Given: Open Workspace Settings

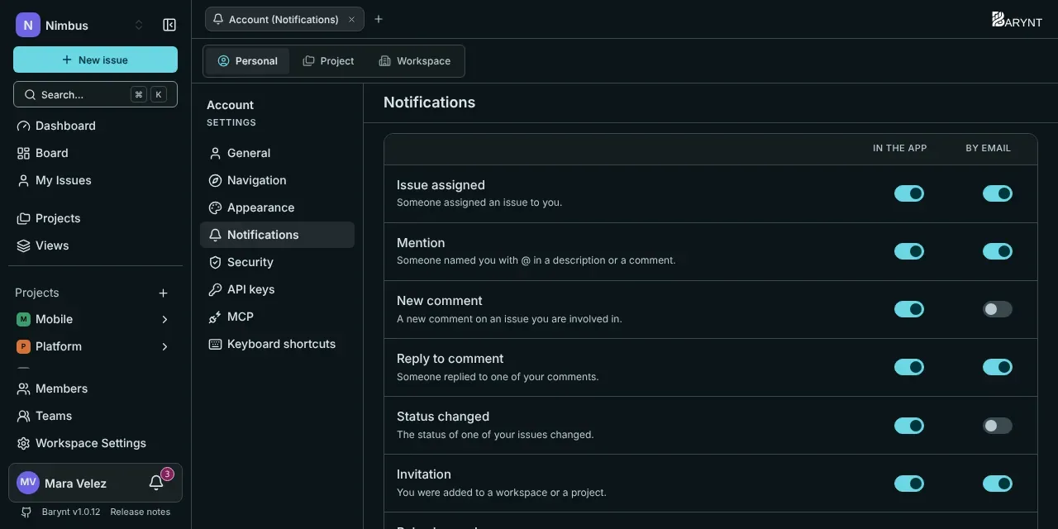Looking at the screenshot, I should (95, 443).
